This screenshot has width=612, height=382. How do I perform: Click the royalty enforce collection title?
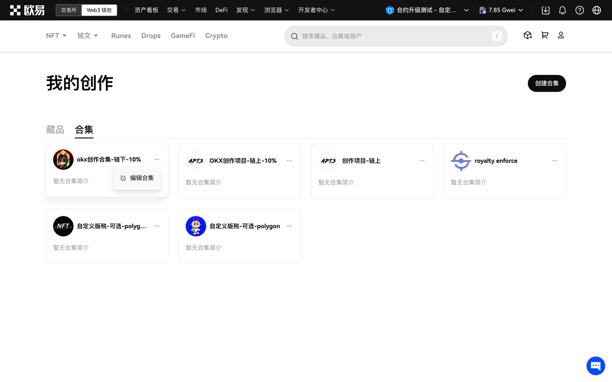coord(496,161)
